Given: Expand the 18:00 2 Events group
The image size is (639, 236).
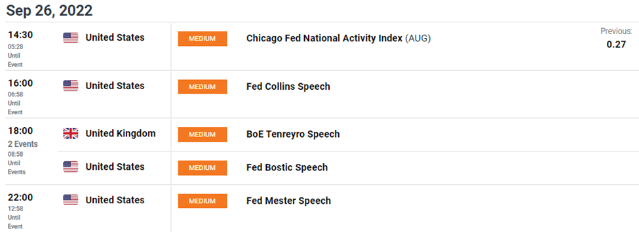Looking at the screenshot, I should [23, 144].
